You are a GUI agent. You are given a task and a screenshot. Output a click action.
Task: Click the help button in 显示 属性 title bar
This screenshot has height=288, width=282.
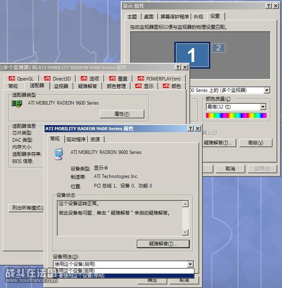(x=269, y=6)
